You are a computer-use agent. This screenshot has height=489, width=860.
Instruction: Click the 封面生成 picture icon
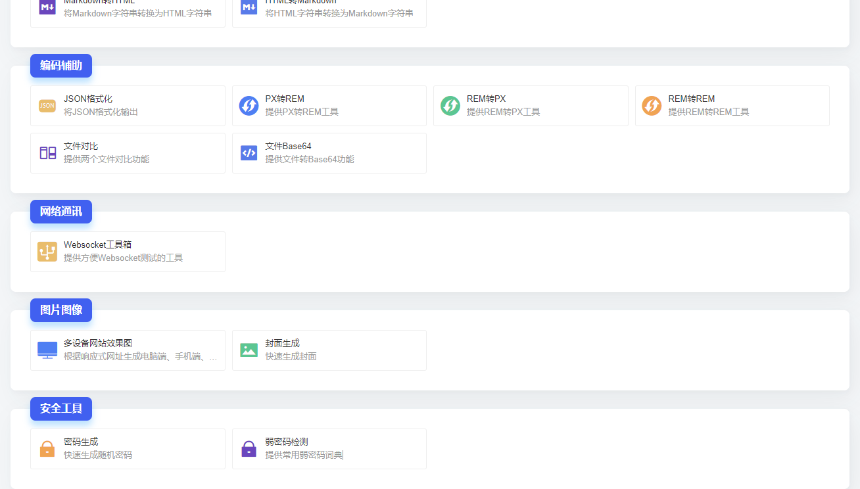pyautogui.click(x=249, y=350)
